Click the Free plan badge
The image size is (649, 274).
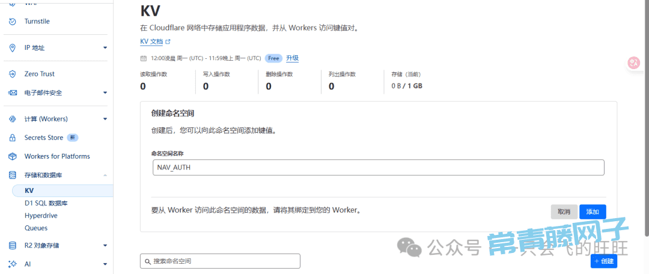click(x=273, y=58)
